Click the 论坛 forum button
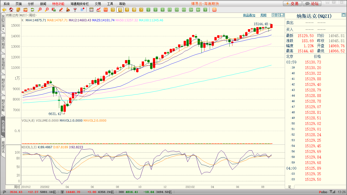Viewport: 347px width, 195px height. click(312, 4)
